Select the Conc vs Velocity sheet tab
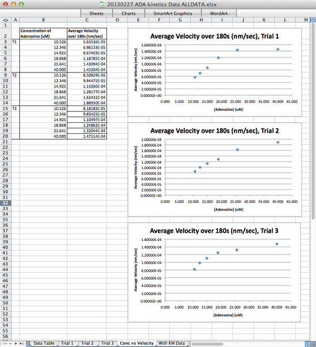Screen dimensions: 316x347 click(x=136, y=344)
